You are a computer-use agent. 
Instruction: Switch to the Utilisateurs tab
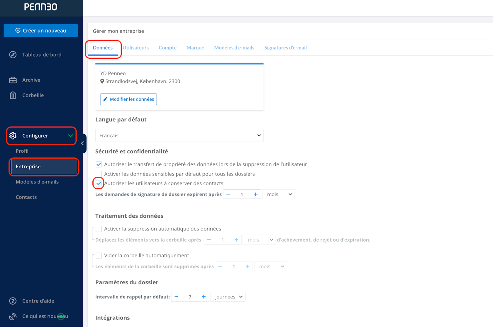(x=136, y=48)
